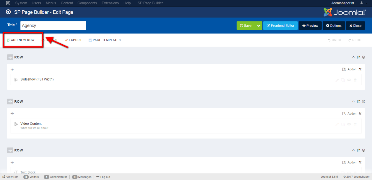Click the Title input field containing Agency
372x180 pixels.
pyautogui.click(x=53, y=26)
